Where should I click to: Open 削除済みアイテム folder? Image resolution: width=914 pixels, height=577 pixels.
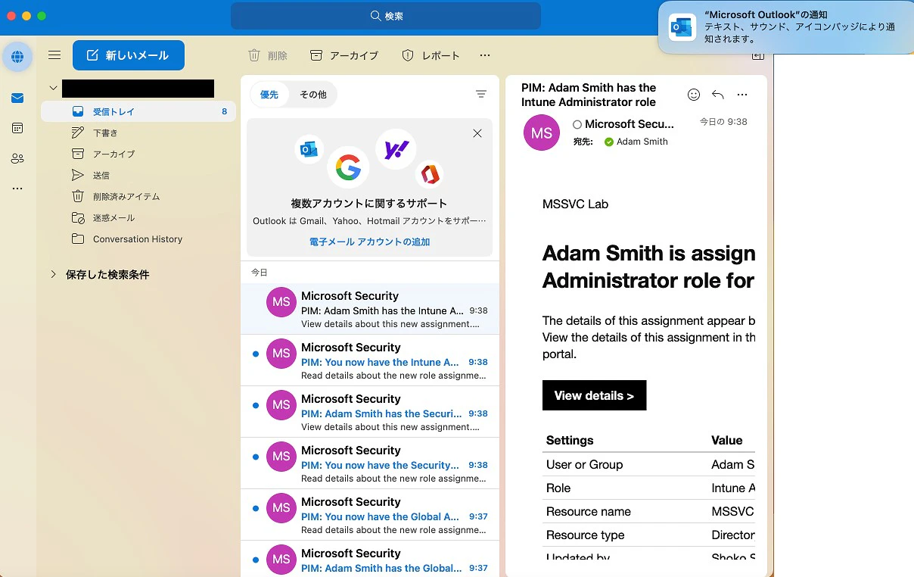138,196
